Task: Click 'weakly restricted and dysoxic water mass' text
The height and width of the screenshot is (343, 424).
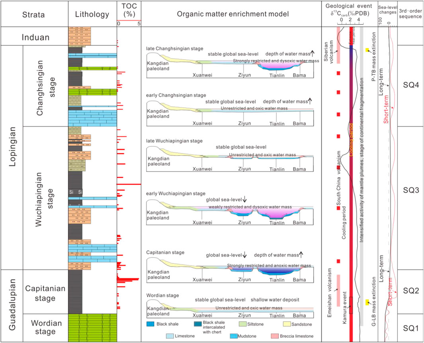Action: (250, 207)
